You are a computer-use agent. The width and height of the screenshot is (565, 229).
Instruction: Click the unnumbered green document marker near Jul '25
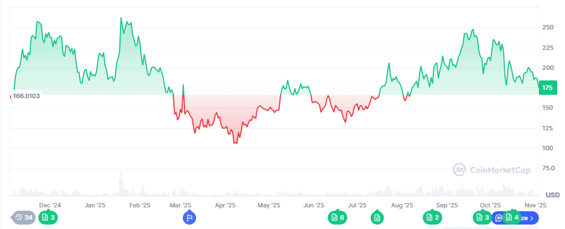(377, 217)
